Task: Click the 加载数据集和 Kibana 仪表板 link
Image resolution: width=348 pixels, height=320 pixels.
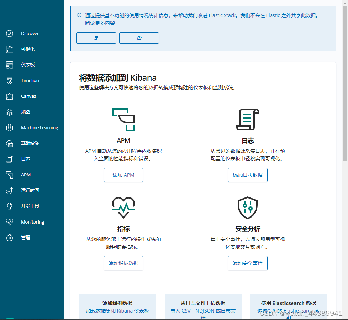Action: (117, 311)
